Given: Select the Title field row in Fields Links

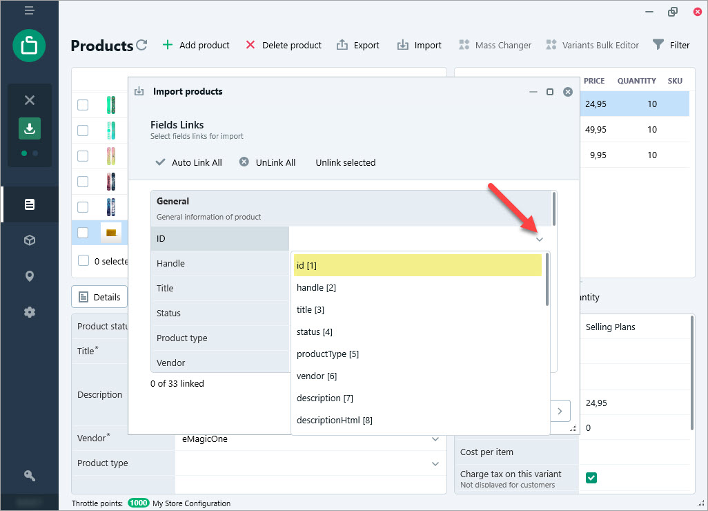Looking at the screenshot, I should pos(220,288).
